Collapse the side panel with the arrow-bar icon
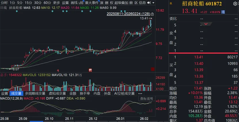239x122 pixels. click(149, 3)
